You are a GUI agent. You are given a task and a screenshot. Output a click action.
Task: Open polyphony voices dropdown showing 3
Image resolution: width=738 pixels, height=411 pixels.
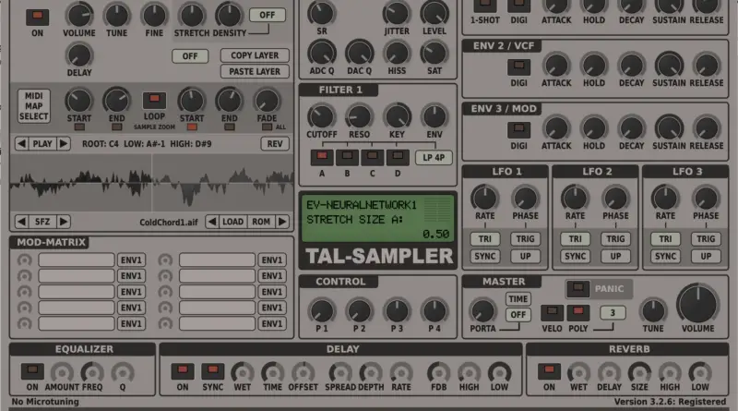[x=613, y=312]
